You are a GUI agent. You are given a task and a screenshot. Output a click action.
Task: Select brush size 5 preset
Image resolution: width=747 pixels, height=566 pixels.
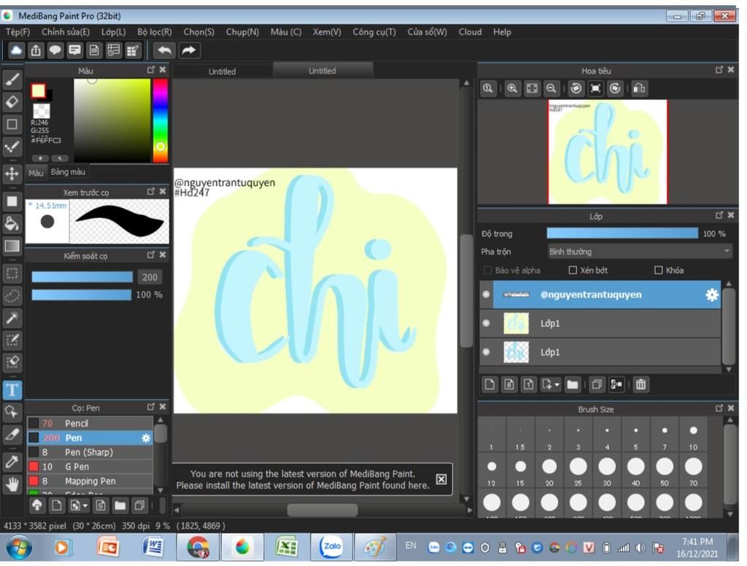point(635,435)
